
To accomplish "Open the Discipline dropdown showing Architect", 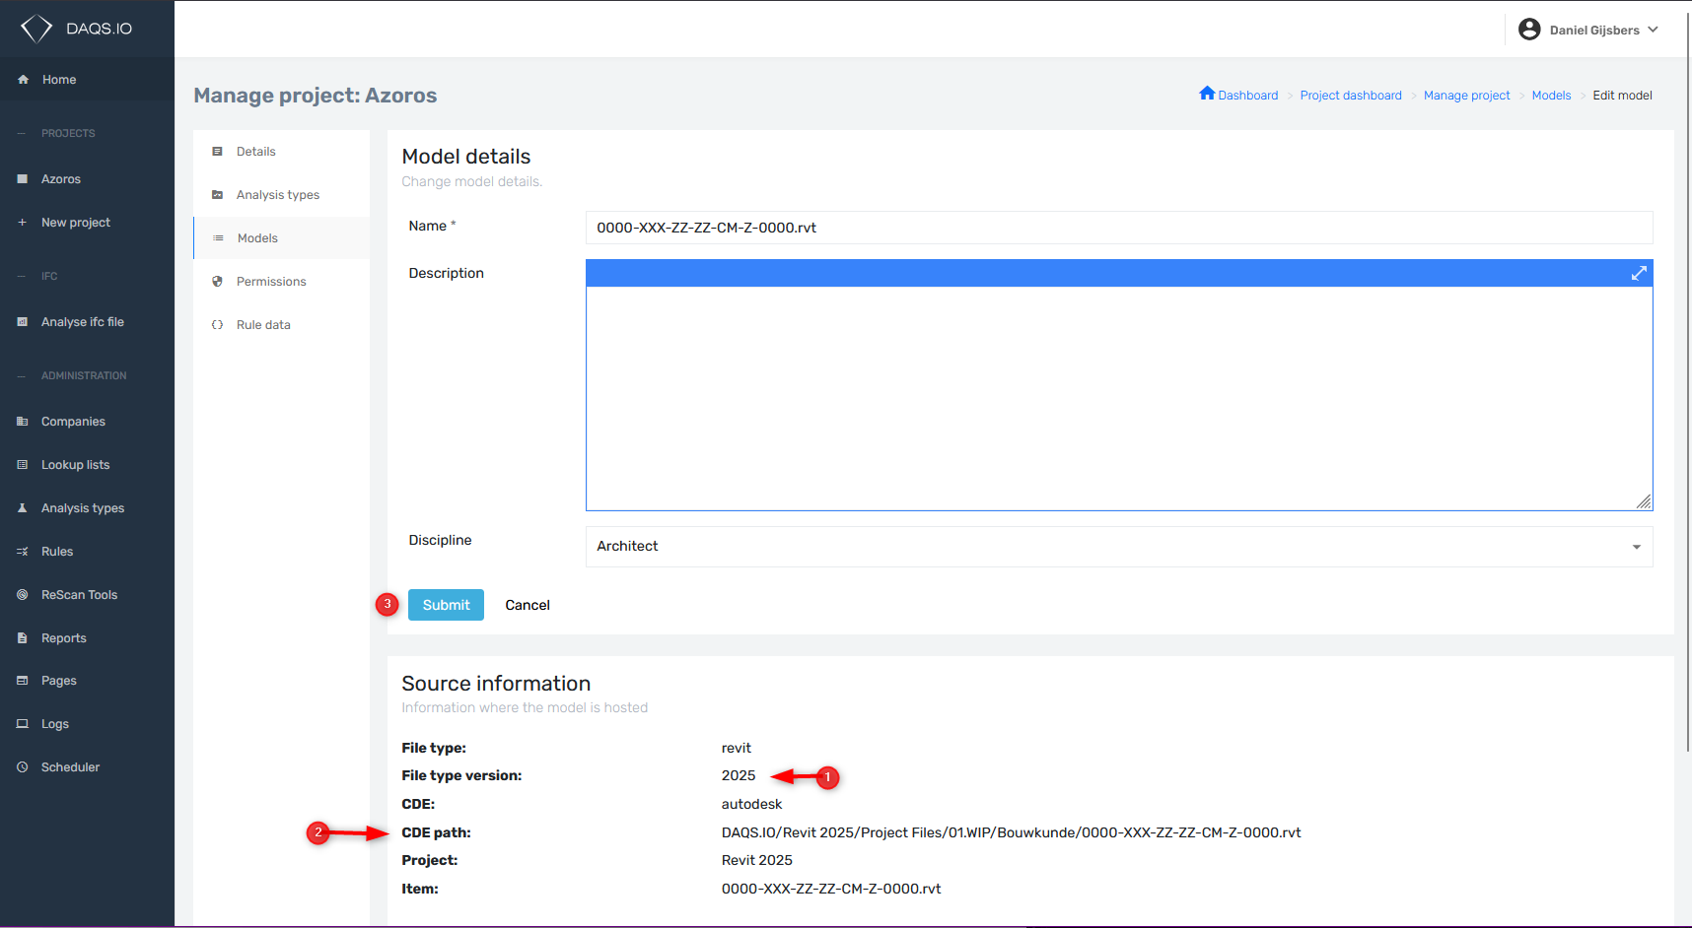I will (1119, 547).
